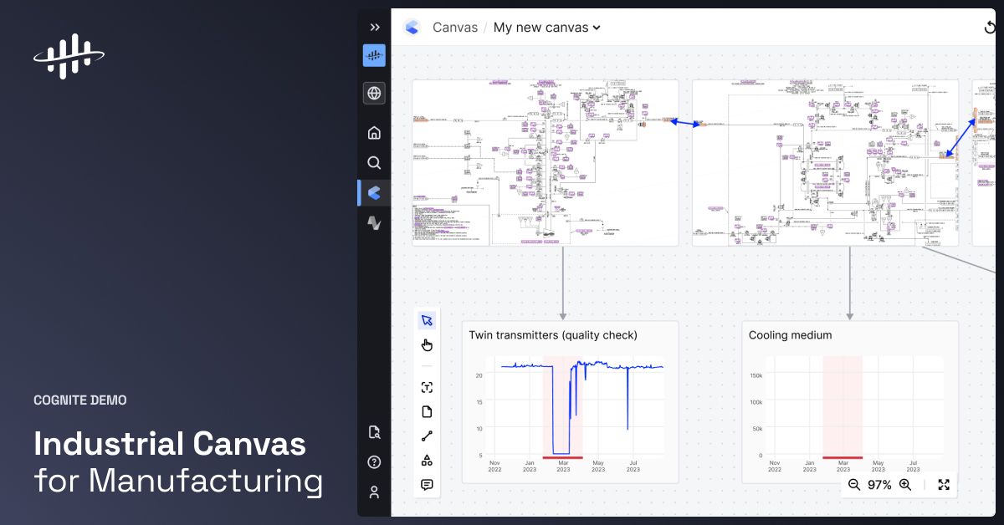This screenshot has height=525, width=1004.
Task: Select the hand pan tool
Action: 427,344
